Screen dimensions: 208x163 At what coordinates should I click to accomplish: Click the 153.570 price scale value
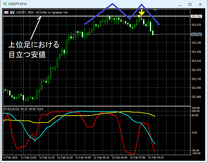point(196,25)
